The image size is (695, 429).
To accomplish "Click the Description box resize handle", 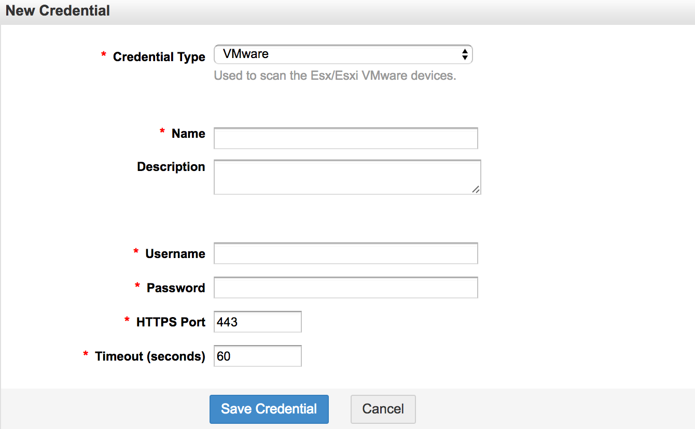I will pyautogui.click(x=476, y=190).
